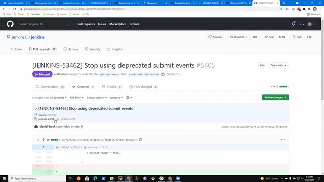
Task: Open the Conversations dropdown
Action: [x=97, y=98]
